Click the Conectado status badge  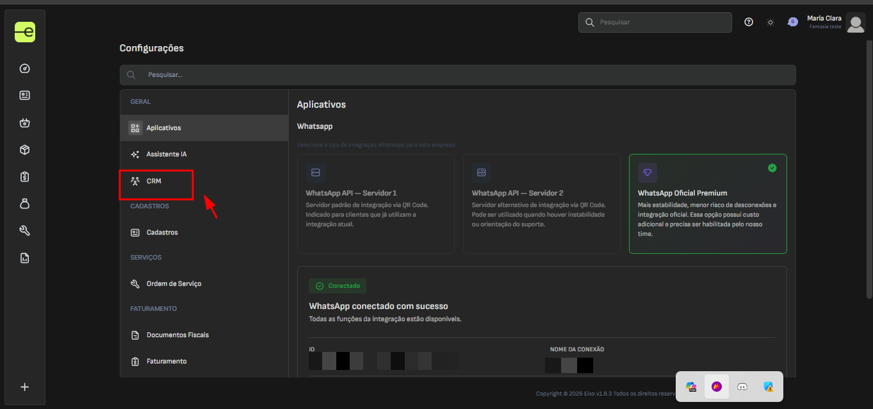tap(338, 286)
